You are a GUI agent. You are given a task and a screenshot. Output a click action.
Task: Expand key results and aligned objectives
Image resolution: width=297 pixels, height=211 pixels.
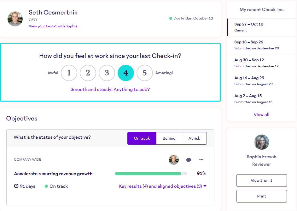[x=163, y=186]
